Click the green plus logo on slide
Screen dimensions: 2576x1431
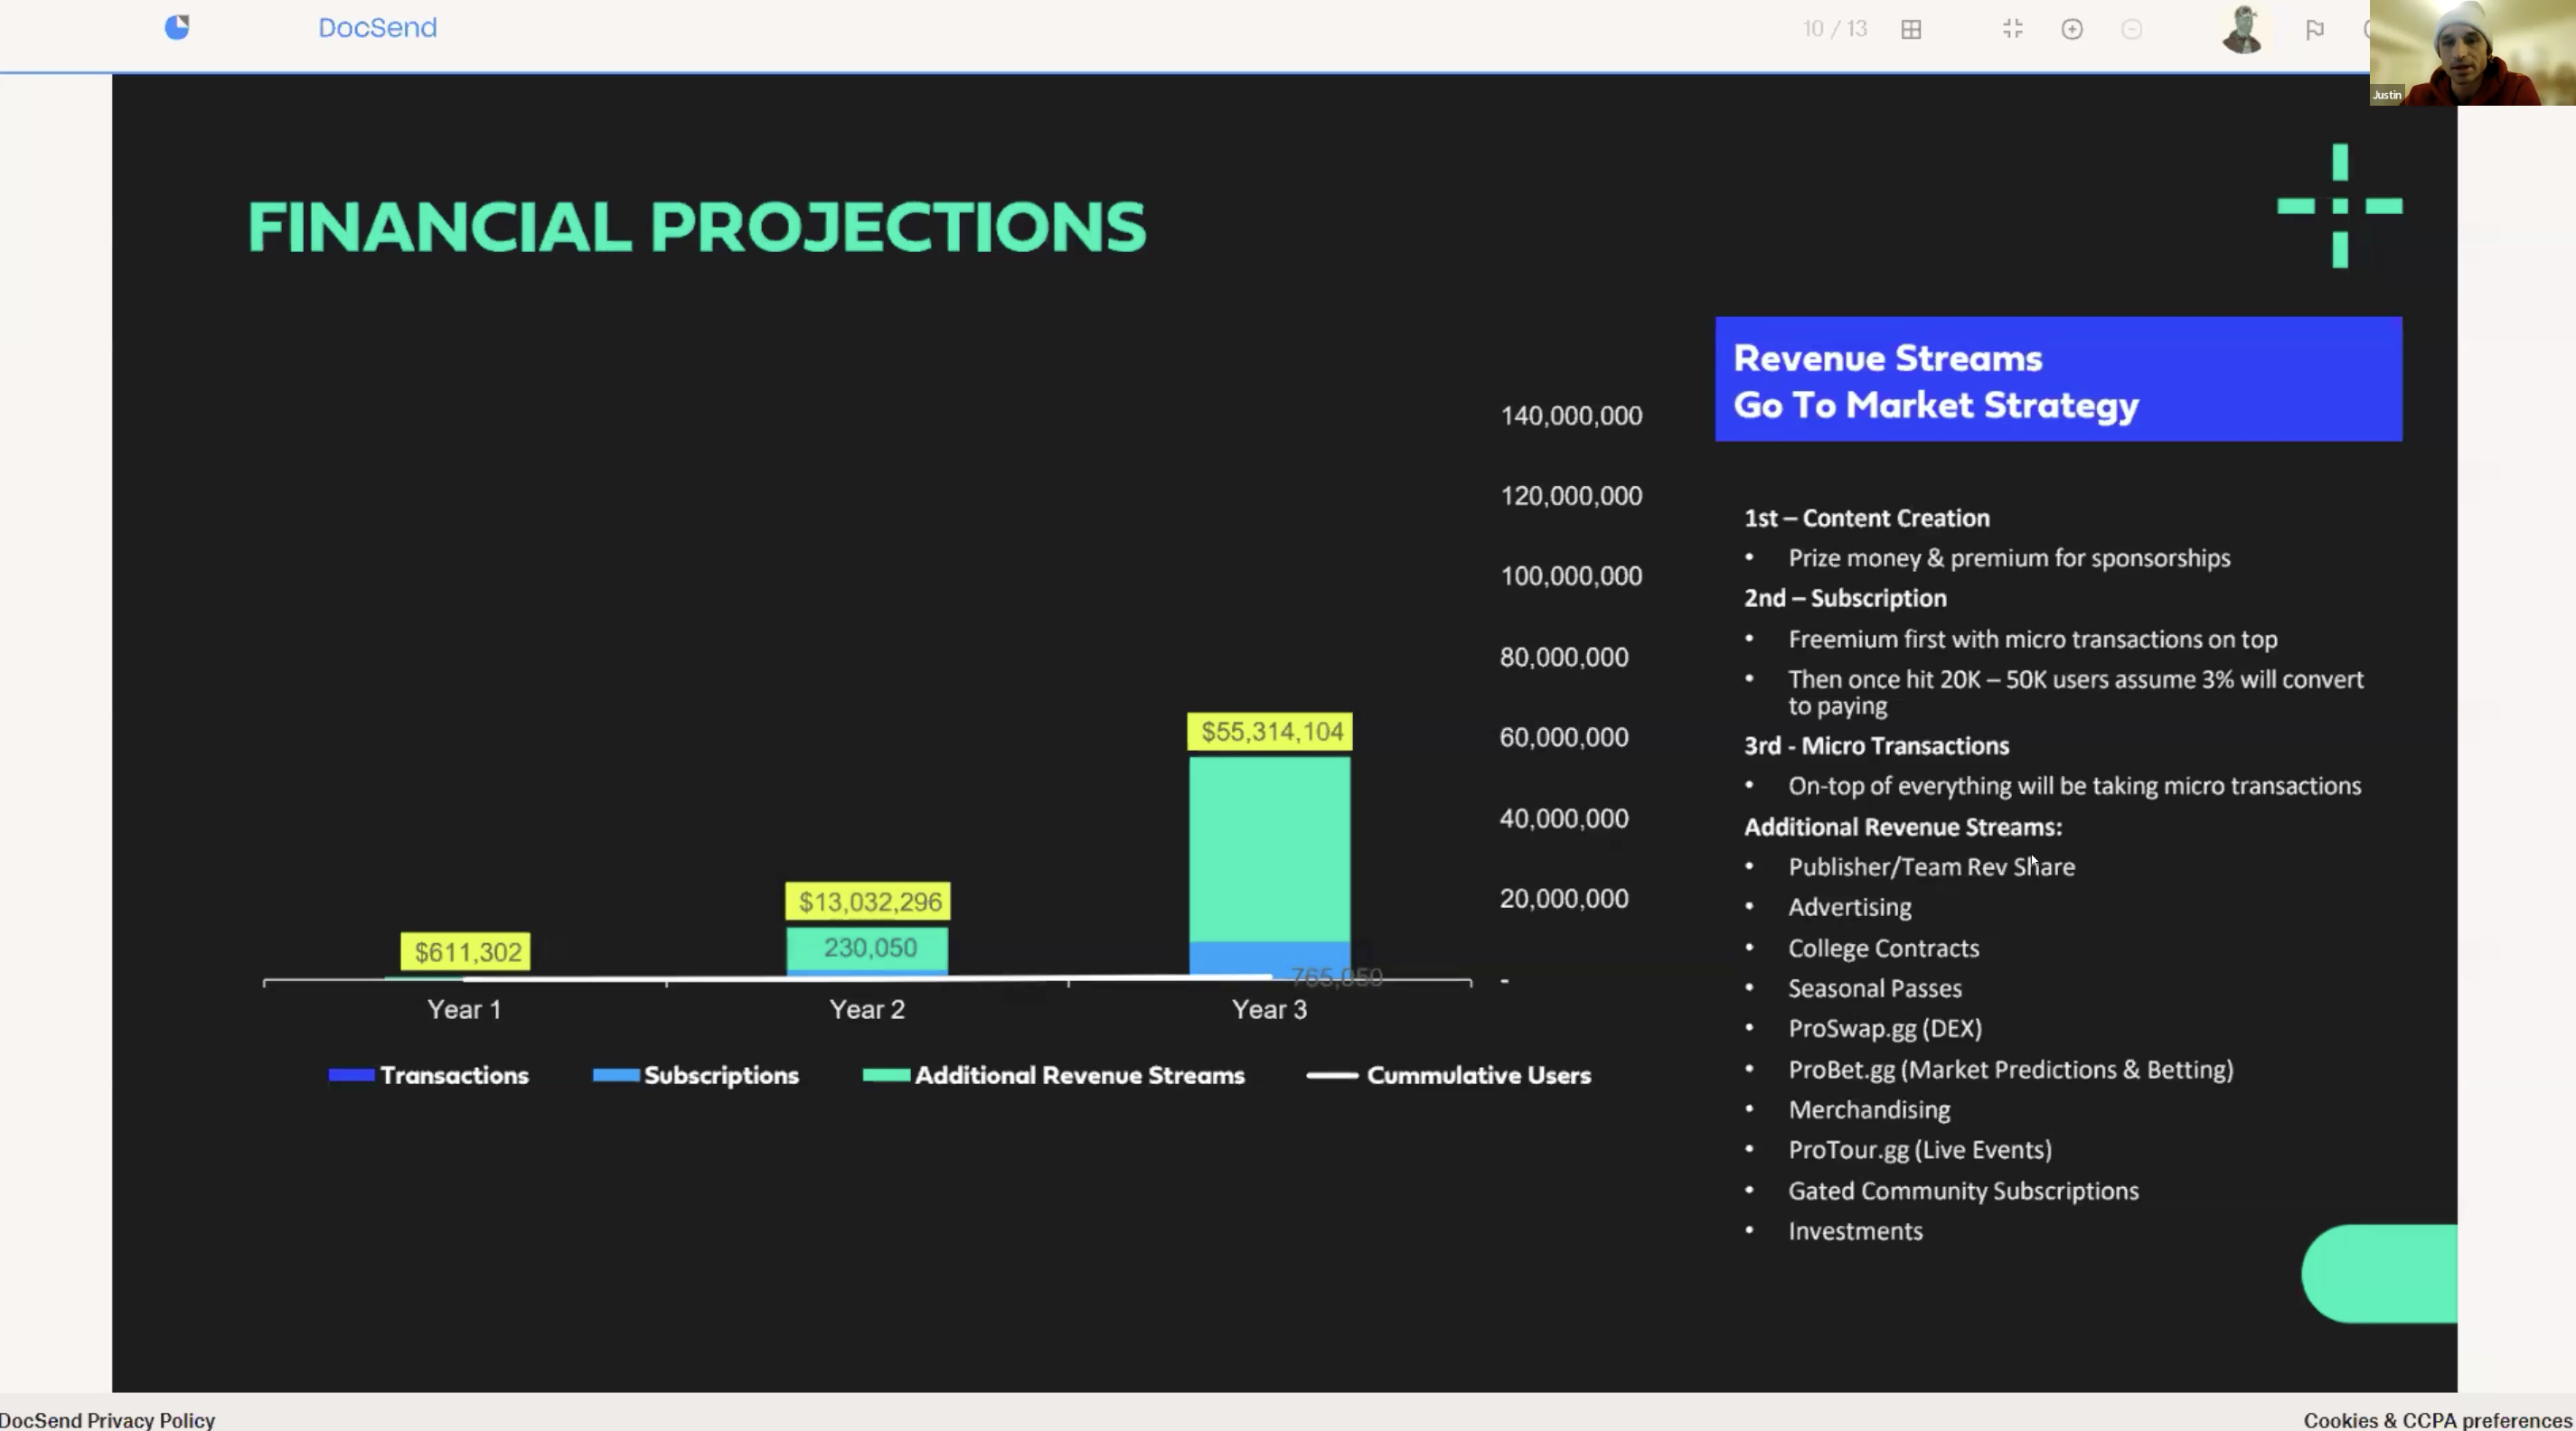point(2339,206)
